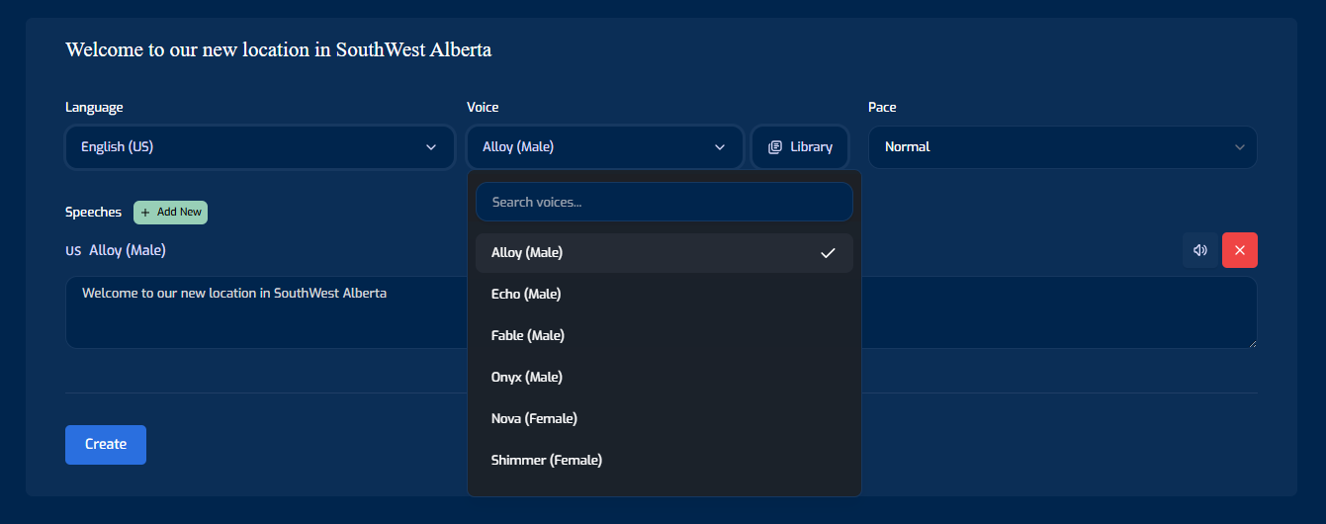Select Fable (Male) from voice list
The image size is (1326, 524).
664,336
